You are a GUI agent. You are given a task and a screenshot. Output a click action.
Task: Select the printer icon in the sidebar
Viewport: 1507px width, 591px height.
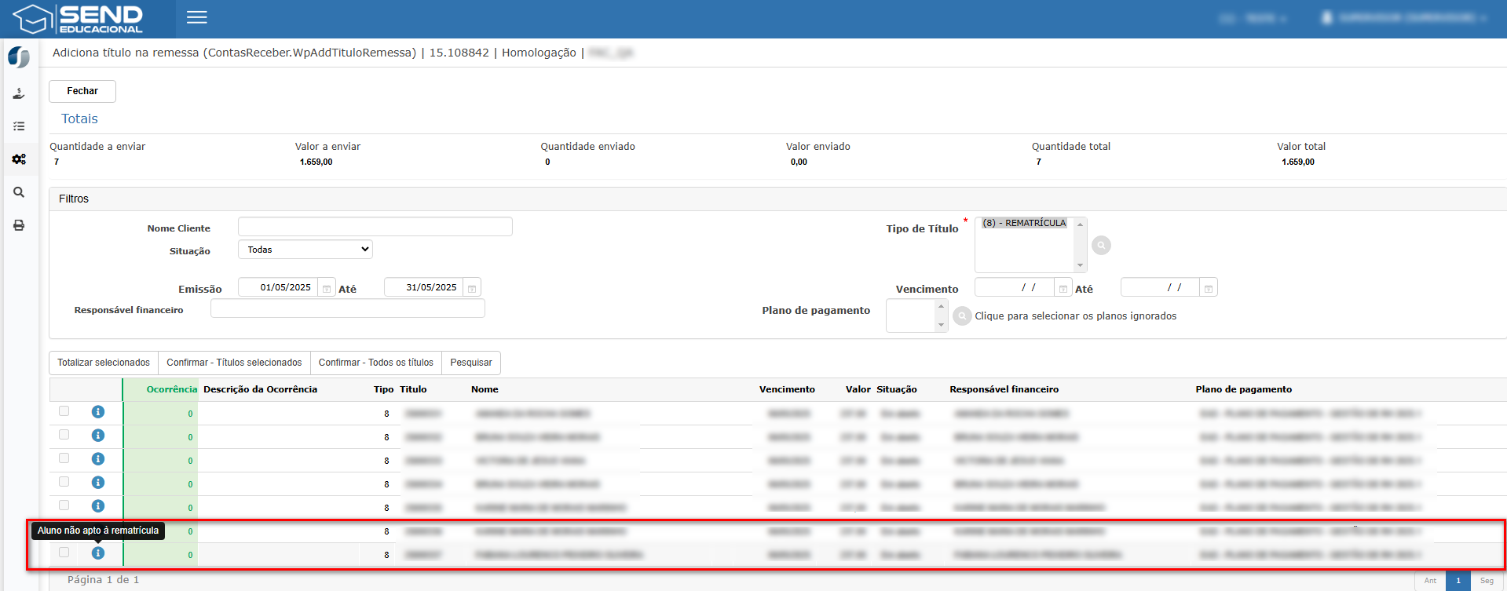click(19, 225)
